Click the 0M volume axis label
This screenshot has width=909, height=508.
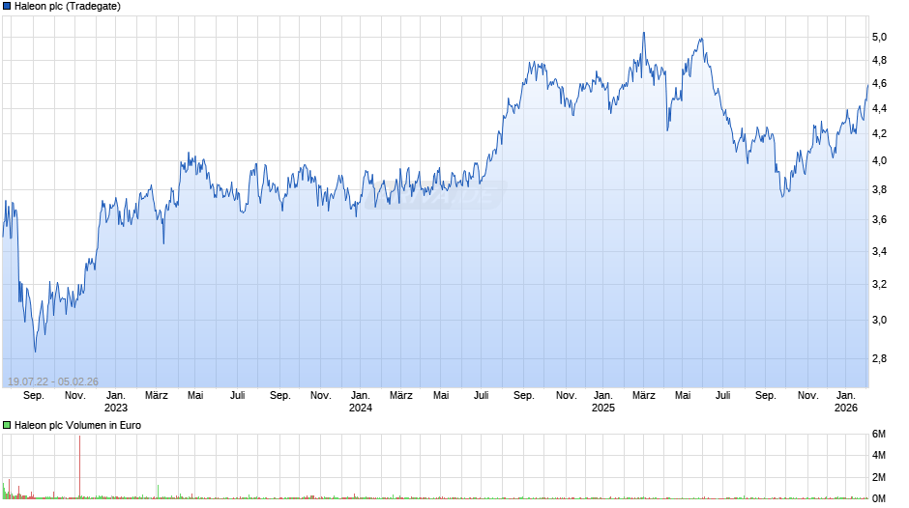tap(879, 498)
